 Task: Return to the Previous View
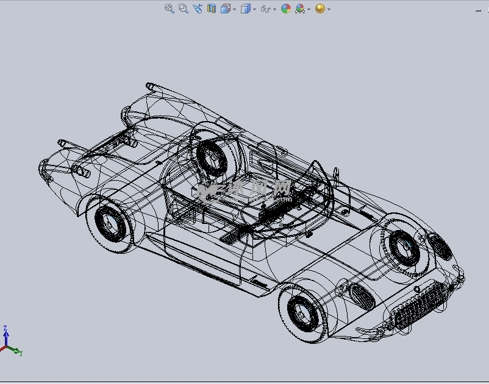[197, 9]
